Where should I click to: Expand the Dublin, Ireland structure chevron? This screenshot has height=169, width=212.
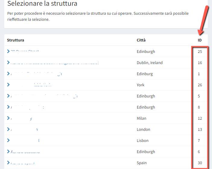click(8, 63)
